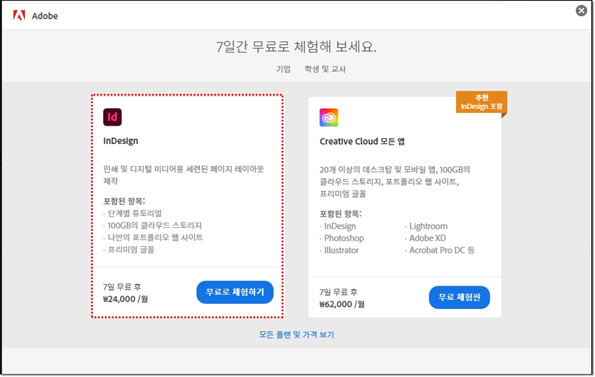
Task: Click the InDesign description starting 인쇄 및 디지털
Action: (184, 175)
